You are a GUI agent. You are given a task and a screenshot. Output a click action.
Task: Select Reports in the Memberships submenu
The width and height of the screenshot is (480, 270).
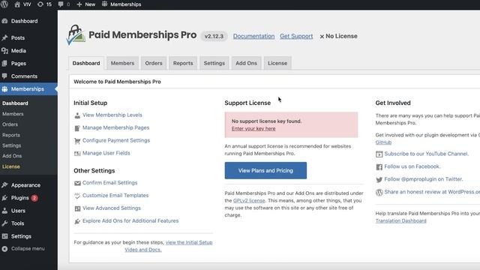tap(11, 135)
